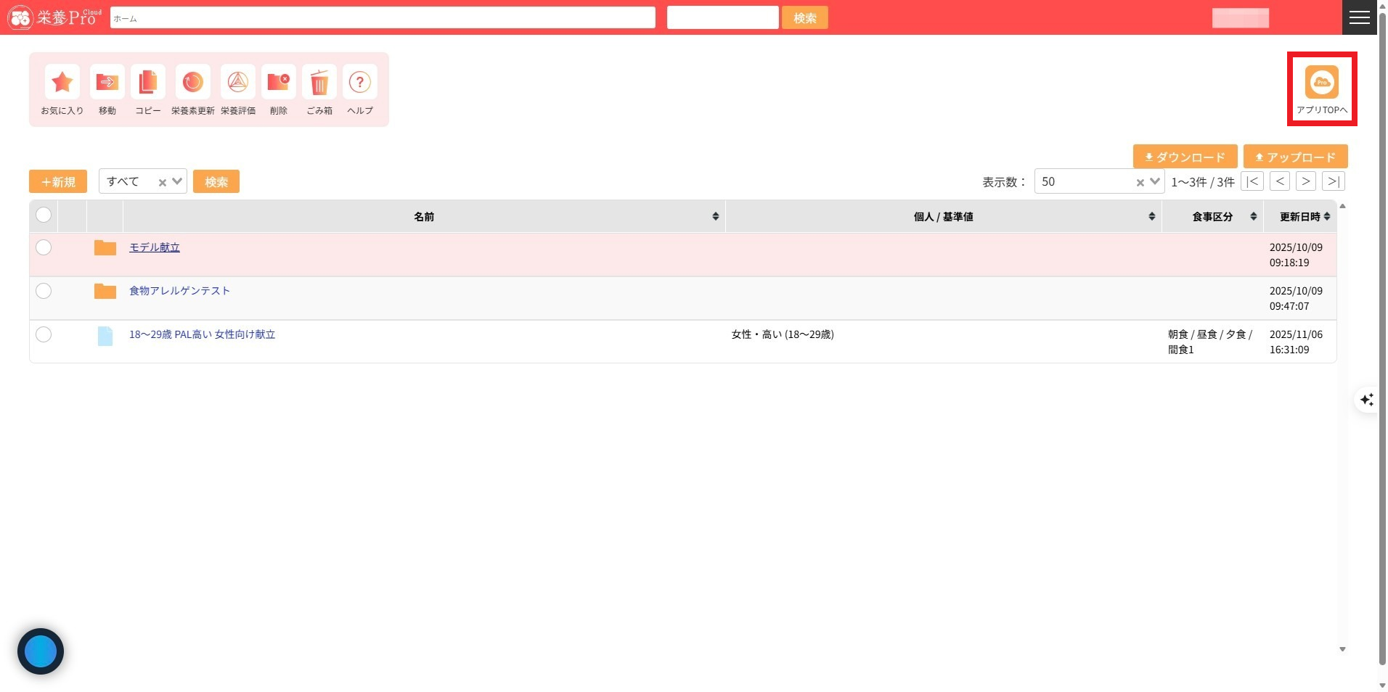Open the 表示数 50 dropdown
The height and width of the screenshot is (692, 1388).
(x=1154, y=181)
